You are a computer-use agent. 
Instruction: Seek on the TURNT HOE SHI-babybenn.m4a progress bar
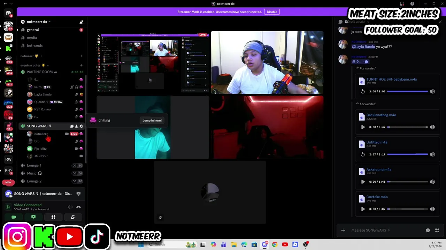(x=407, y=91)
